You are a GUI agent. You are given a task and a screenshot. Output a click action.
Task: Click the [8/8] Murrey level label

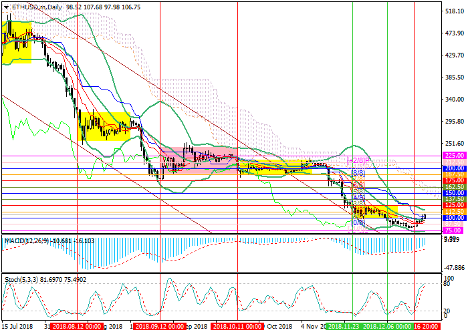[x=358, y=172]
